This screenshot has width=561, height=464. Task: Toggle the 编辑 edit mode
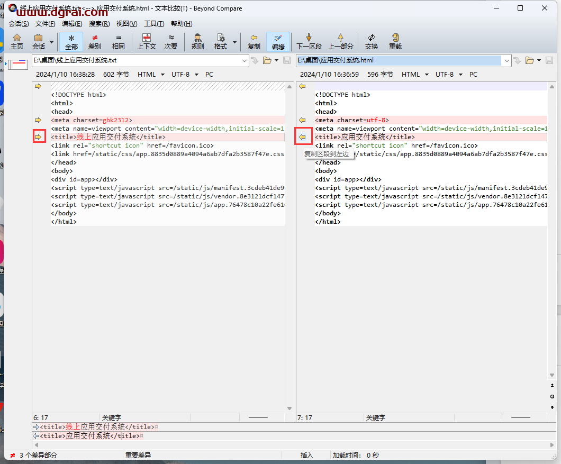(x=278, y=41)
